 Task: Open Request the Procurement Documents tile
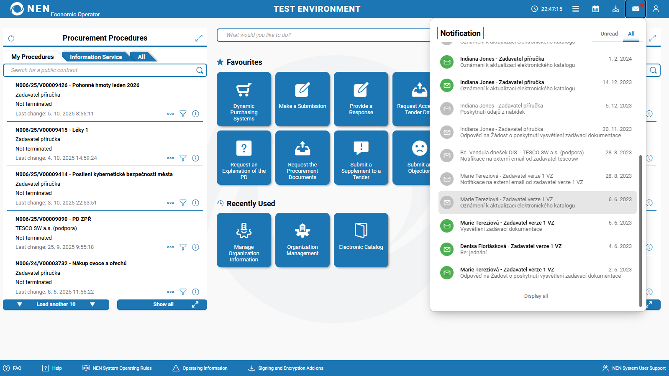302,158
